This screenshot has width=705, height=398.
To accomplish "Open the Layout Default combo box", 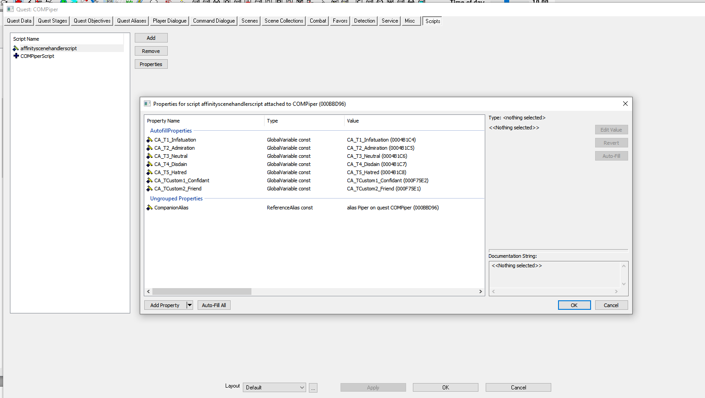I will (x=274, y=388).
